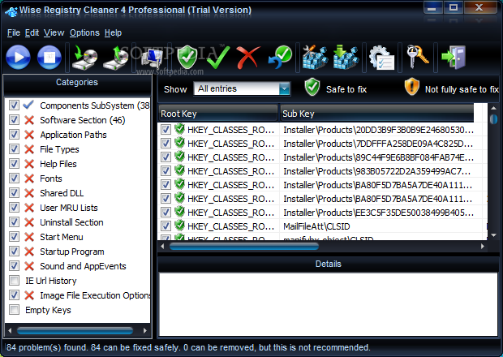Select the Sound and AppEvents category

(x=83, y=266)
